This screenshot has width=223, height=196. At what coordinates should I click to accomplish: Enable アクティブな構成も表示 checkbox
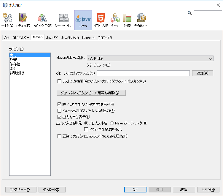(86, 129)
